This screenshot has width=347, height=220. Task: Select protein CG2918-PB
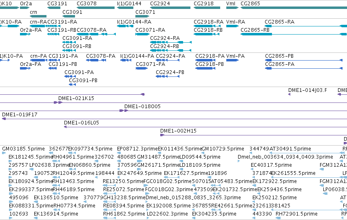210,64
